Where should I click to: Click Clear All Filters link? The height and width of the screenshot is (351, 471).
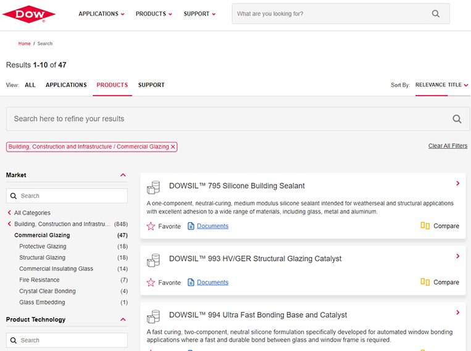coord(448,146)
